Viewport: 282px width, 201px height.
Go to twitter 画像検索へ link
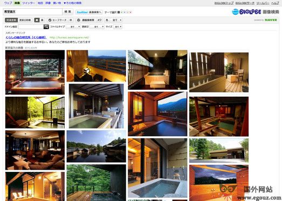point(89,12)
